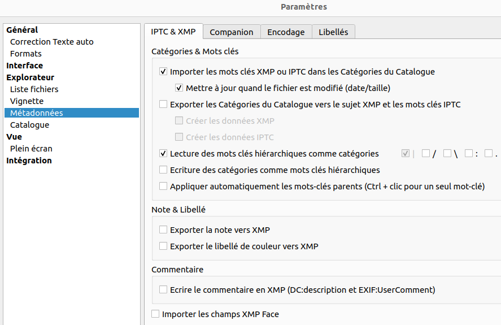
Task: Switch to the Companion tab
Action: pyautogui.click(x=232, y=32)
